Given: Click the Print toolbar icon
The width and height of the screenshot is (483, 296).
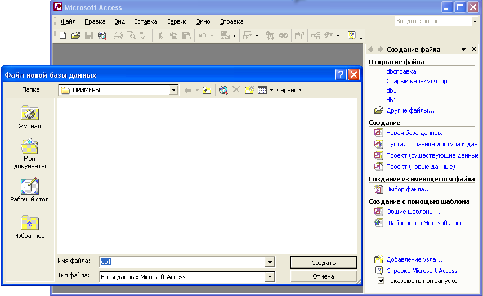Looking at the screenshot, I should coord(118,35).
